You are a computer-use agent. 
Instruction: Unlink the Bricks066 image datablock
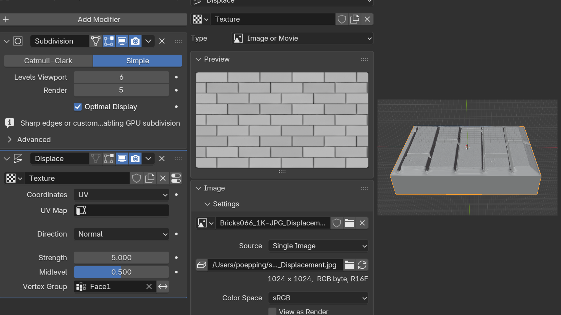(362, 223)
